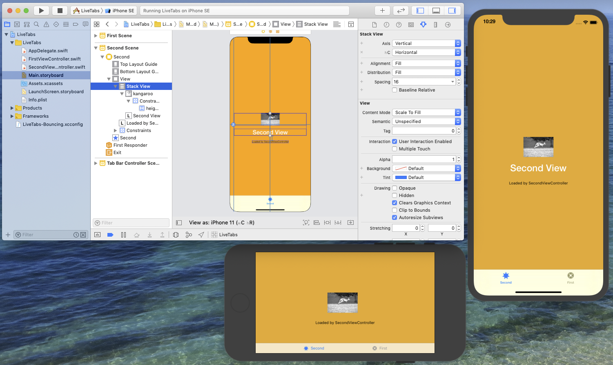Open Resolve Auto Layout Issues button

338,222
